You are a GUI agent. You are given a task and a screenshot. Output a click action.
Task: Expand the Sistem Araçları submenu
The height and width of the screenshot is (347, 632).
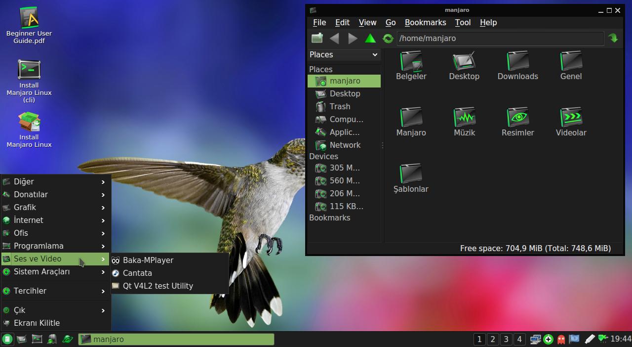click(x=55, y=271)
